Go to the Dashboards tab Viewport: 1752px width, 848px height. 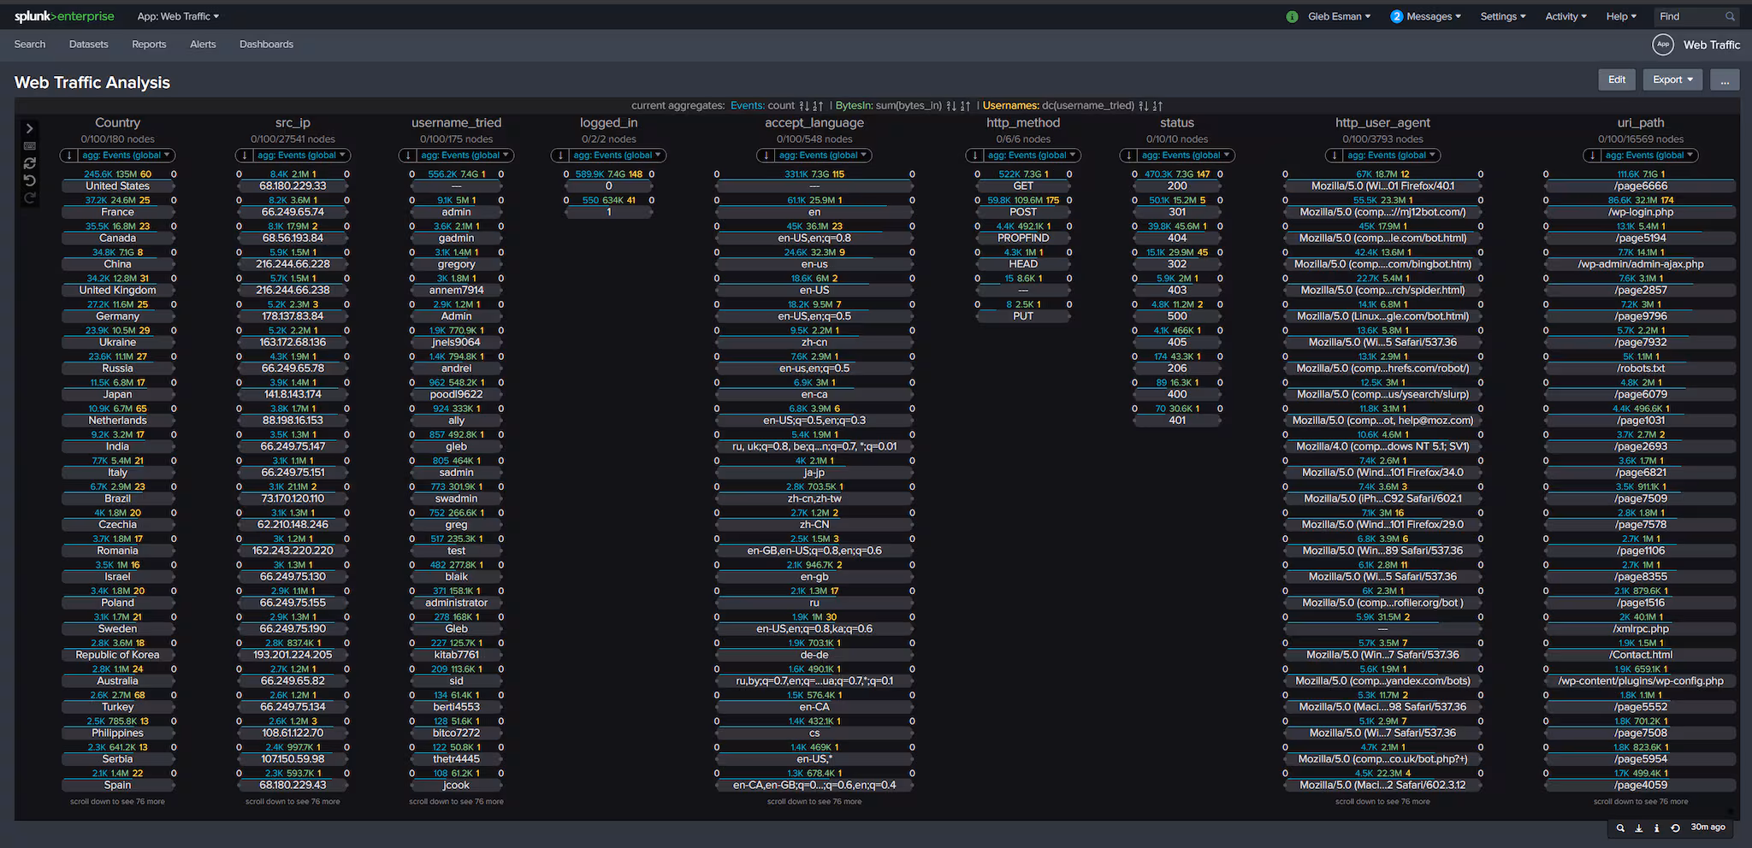[x=266, y=44]
